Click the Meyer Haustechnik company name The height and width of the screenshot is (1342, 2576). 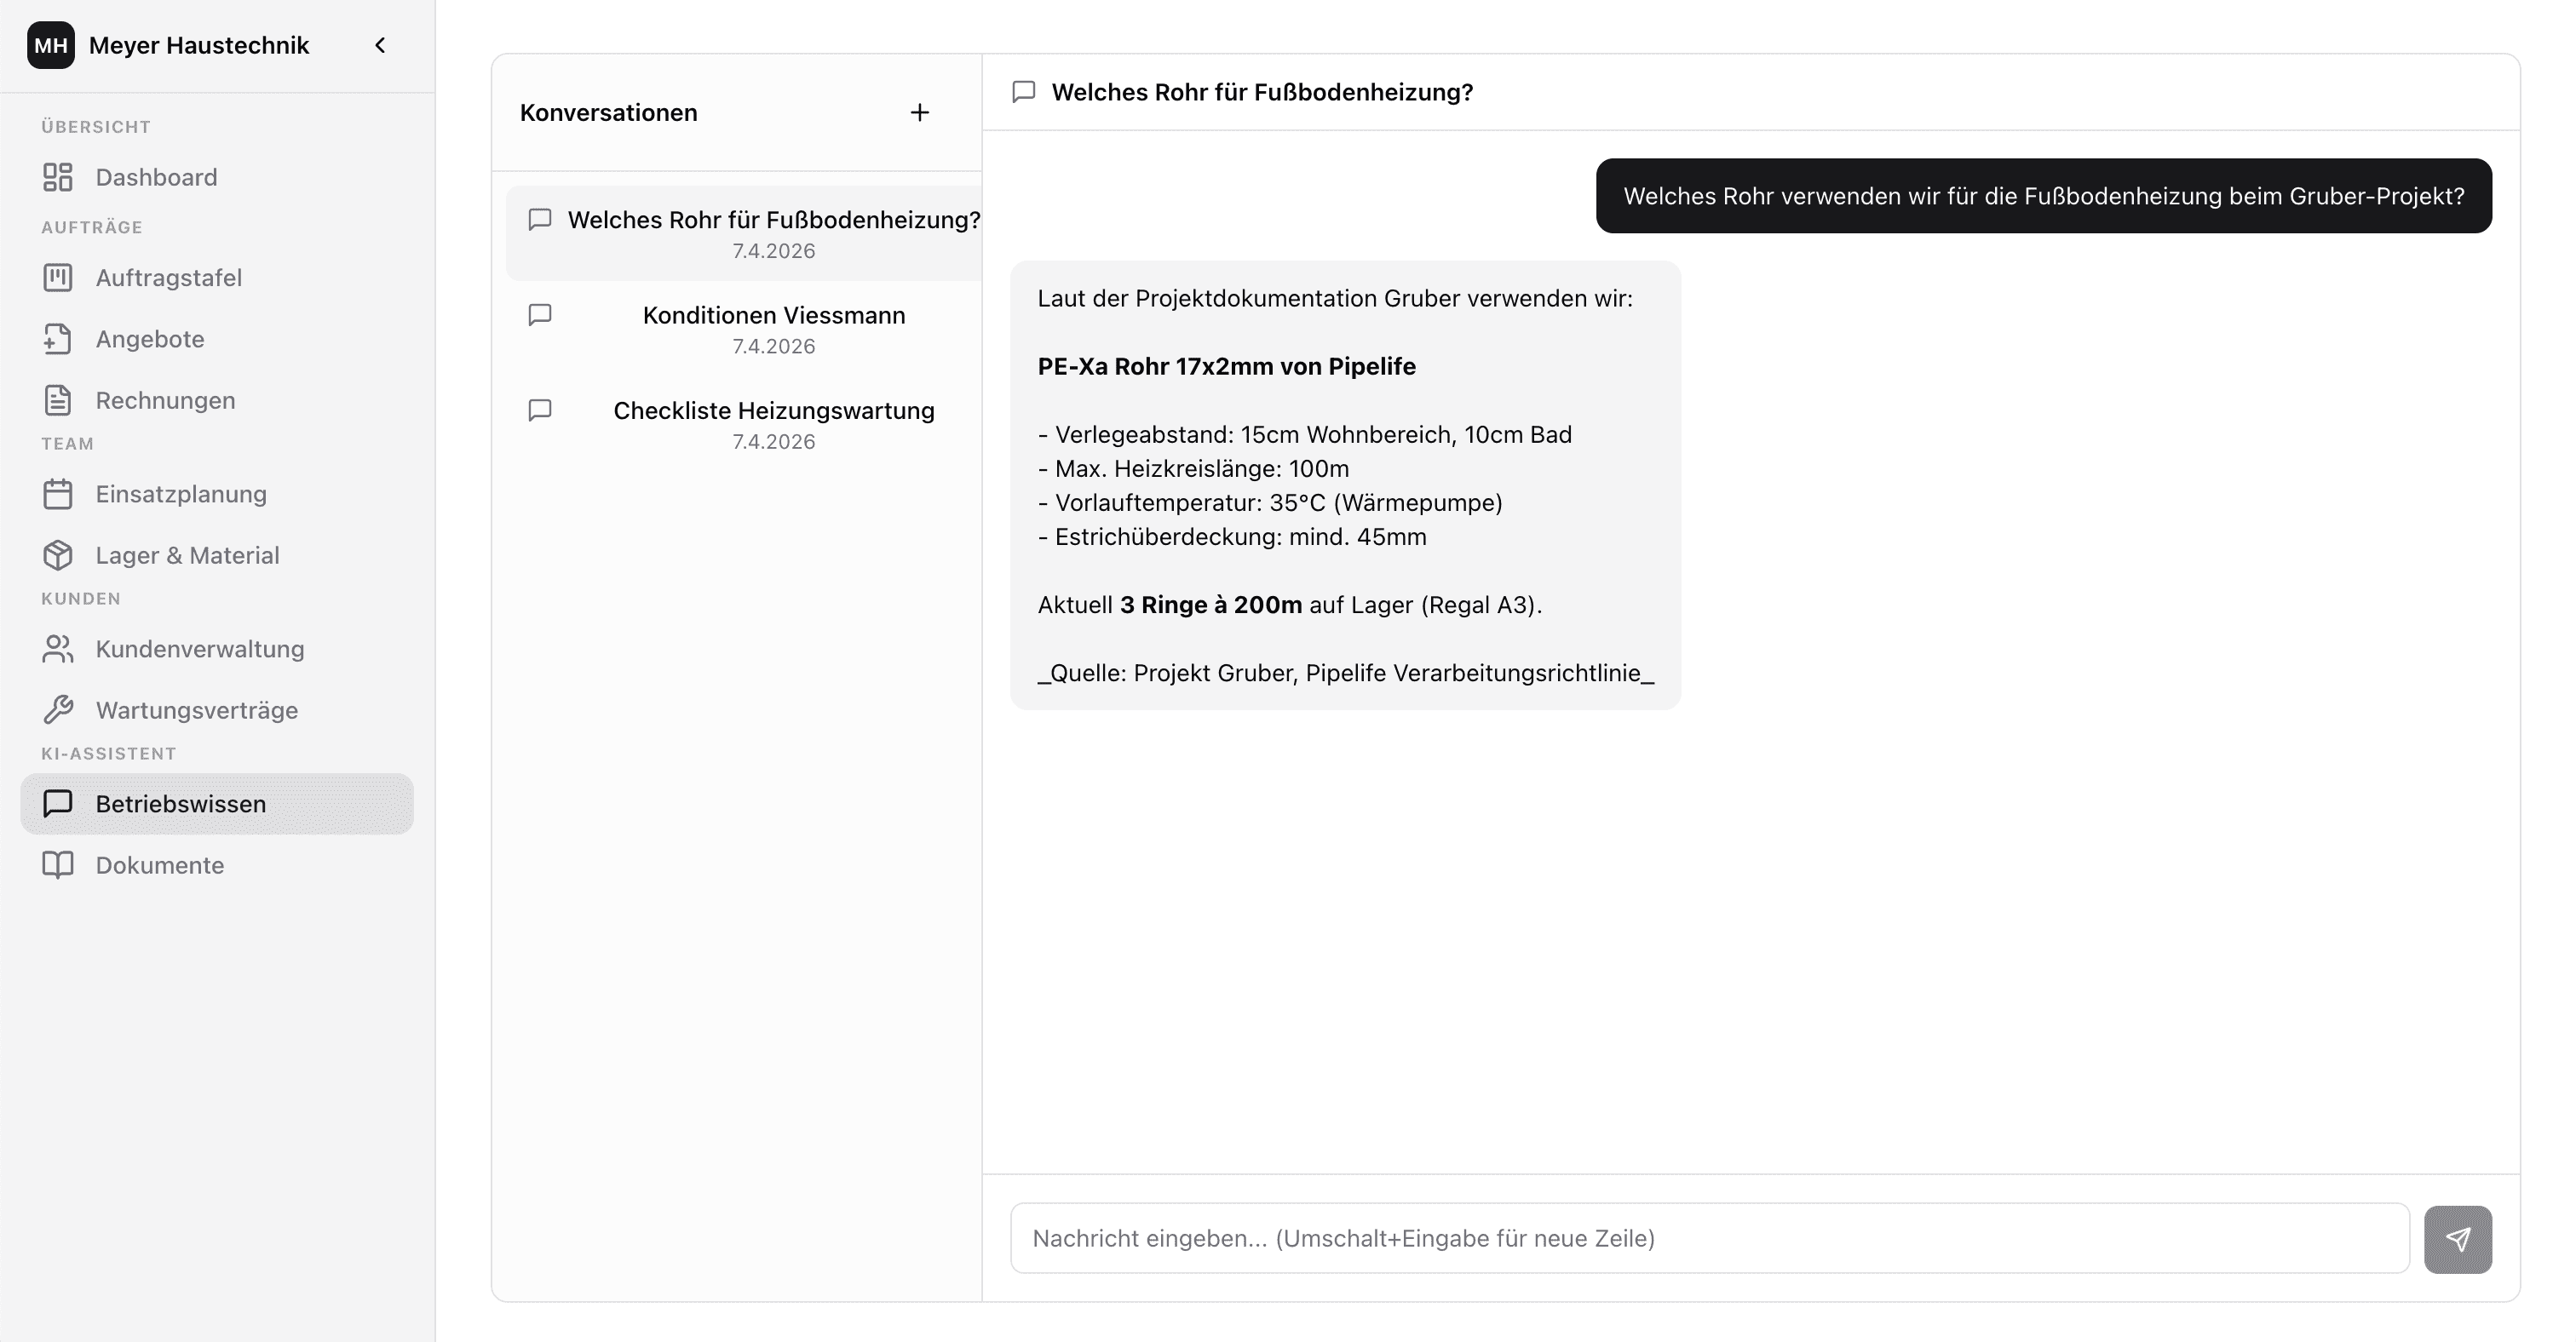[x=199, y=46]
